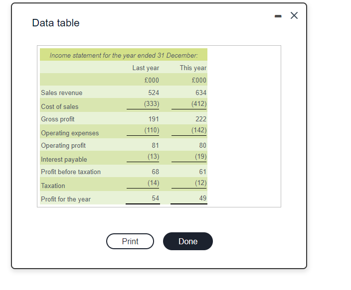This screenshot has height=290, width=351.
Task: Select last year operating expenses (110)
Action: 152,130
